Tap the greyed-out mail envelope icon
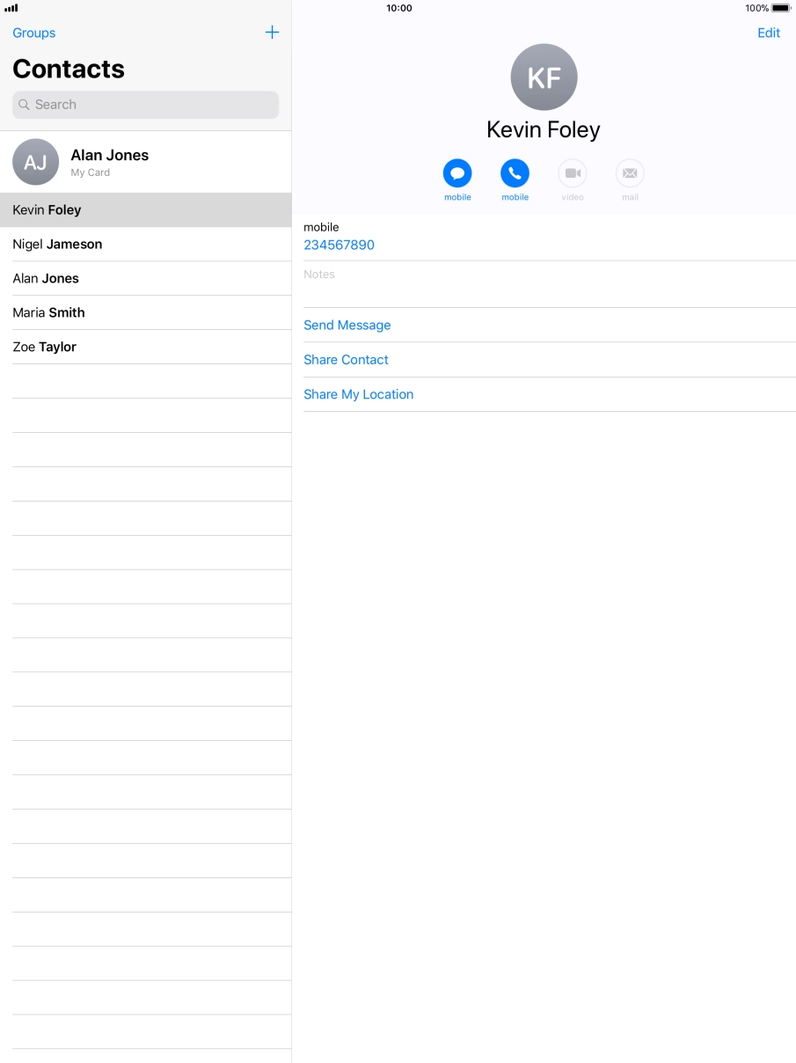This screenshot has height=1063, width=796. pyautogui.click(x=630, y=173)
